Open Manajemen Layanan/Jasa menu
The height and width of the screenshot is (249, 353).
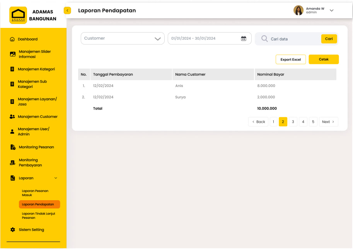pyautogui.click(x=37, y=101)
